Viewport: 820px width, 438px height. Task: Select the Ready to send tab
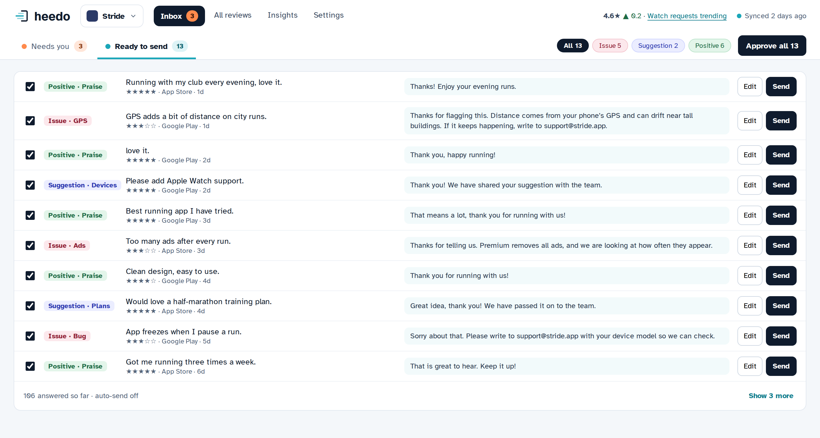[146, 46]
